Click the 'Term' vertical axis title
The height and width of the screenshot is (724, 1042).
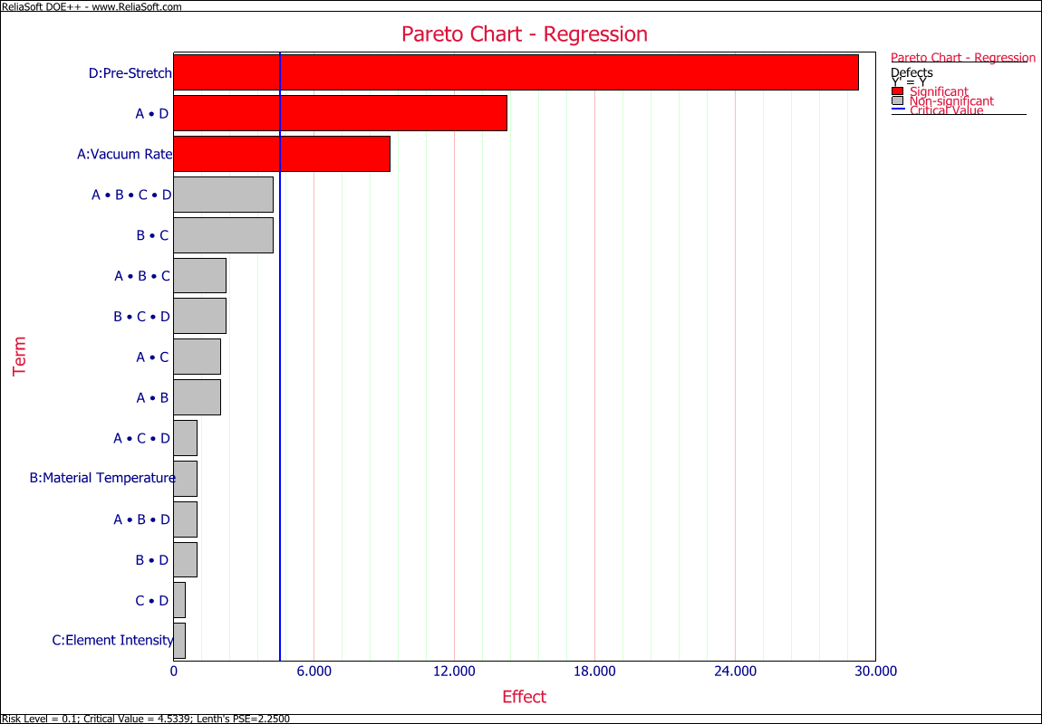(20, 356)
